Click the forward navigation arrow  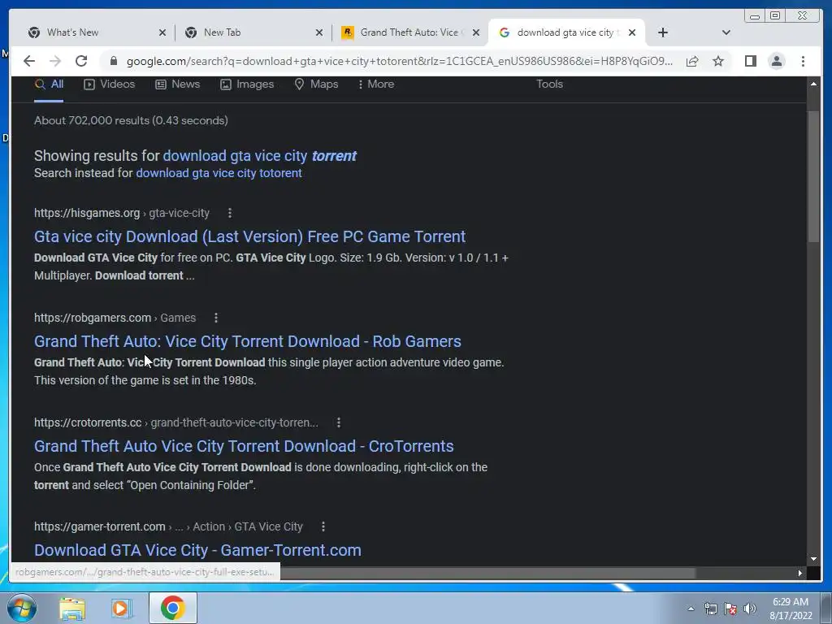coord(55,61)
